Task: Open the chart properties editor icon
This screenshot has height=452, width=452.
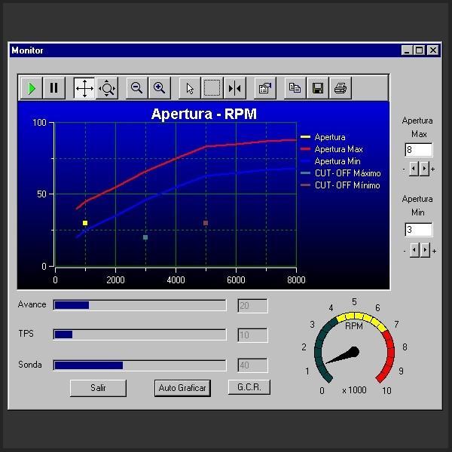Action: (265, 88)
